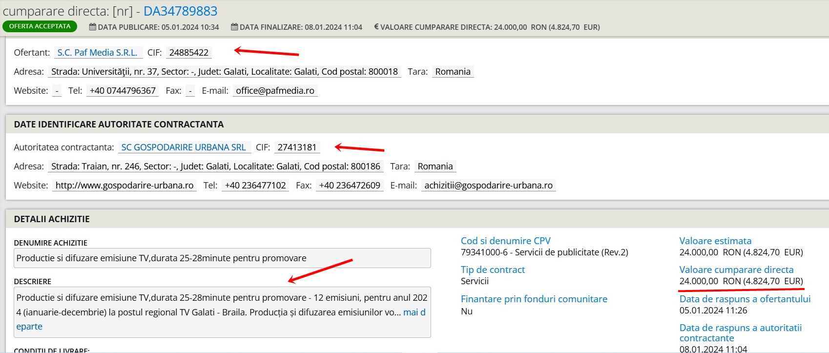Viewport: 829px width, 353px height.
Task: Click the supplier CIF value 24885422
Action: (188, 52)
